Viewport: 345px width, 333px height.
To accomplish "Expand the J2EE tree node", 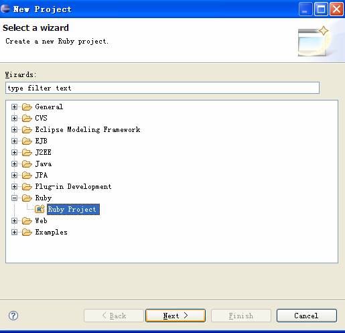I will pos(14,153).
